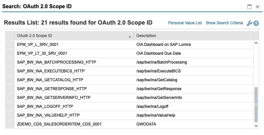The height and width of the screenshot is (135, 264).
Task: Close the OAuth 2.0 Scope ID search dialog
Action: (x=257, y=7)
